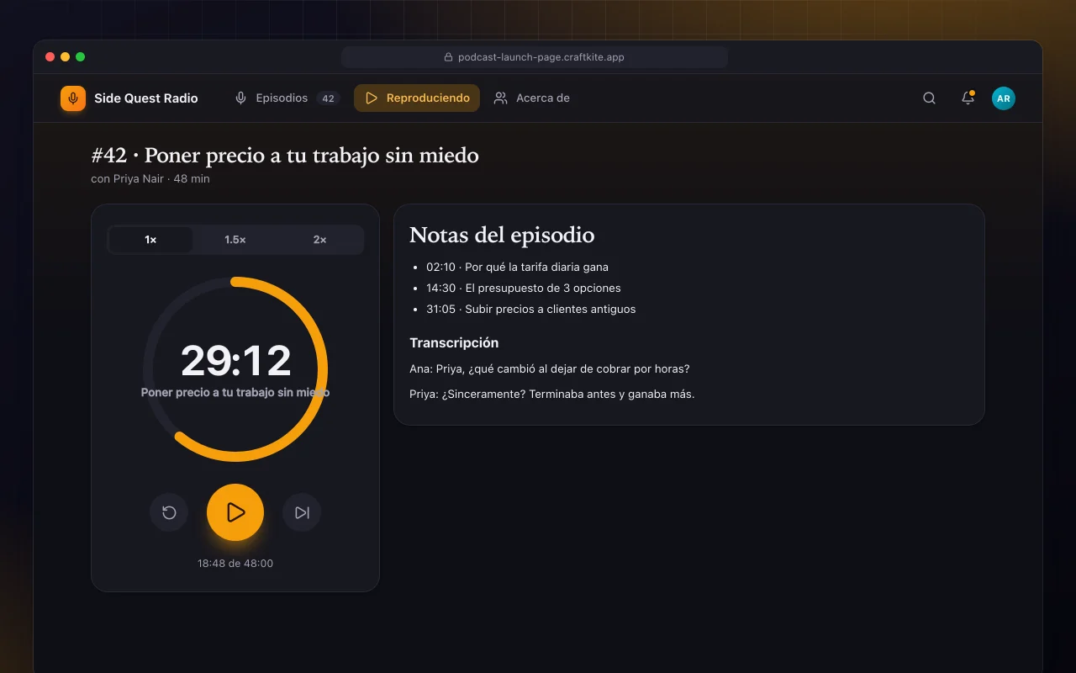Click Ana's transcript line

(x=550, y=368)
